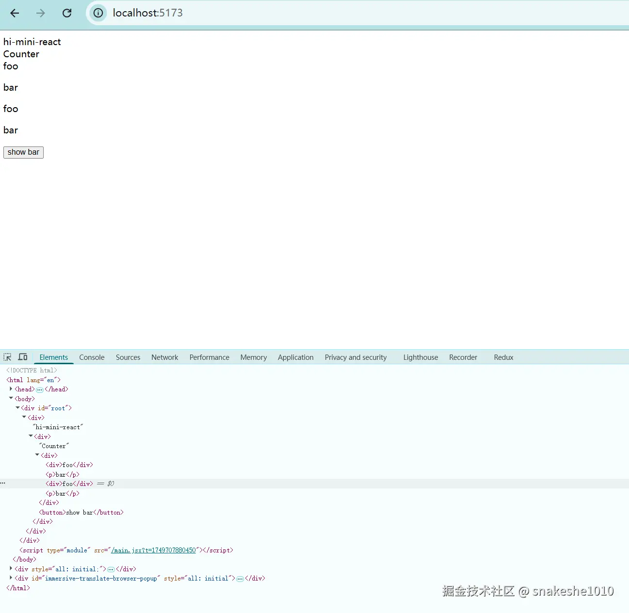View site information icon

click(98, 13)
